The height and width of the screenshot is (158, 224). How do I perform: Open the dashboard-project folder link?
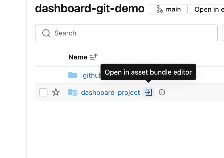pos(110,92)
